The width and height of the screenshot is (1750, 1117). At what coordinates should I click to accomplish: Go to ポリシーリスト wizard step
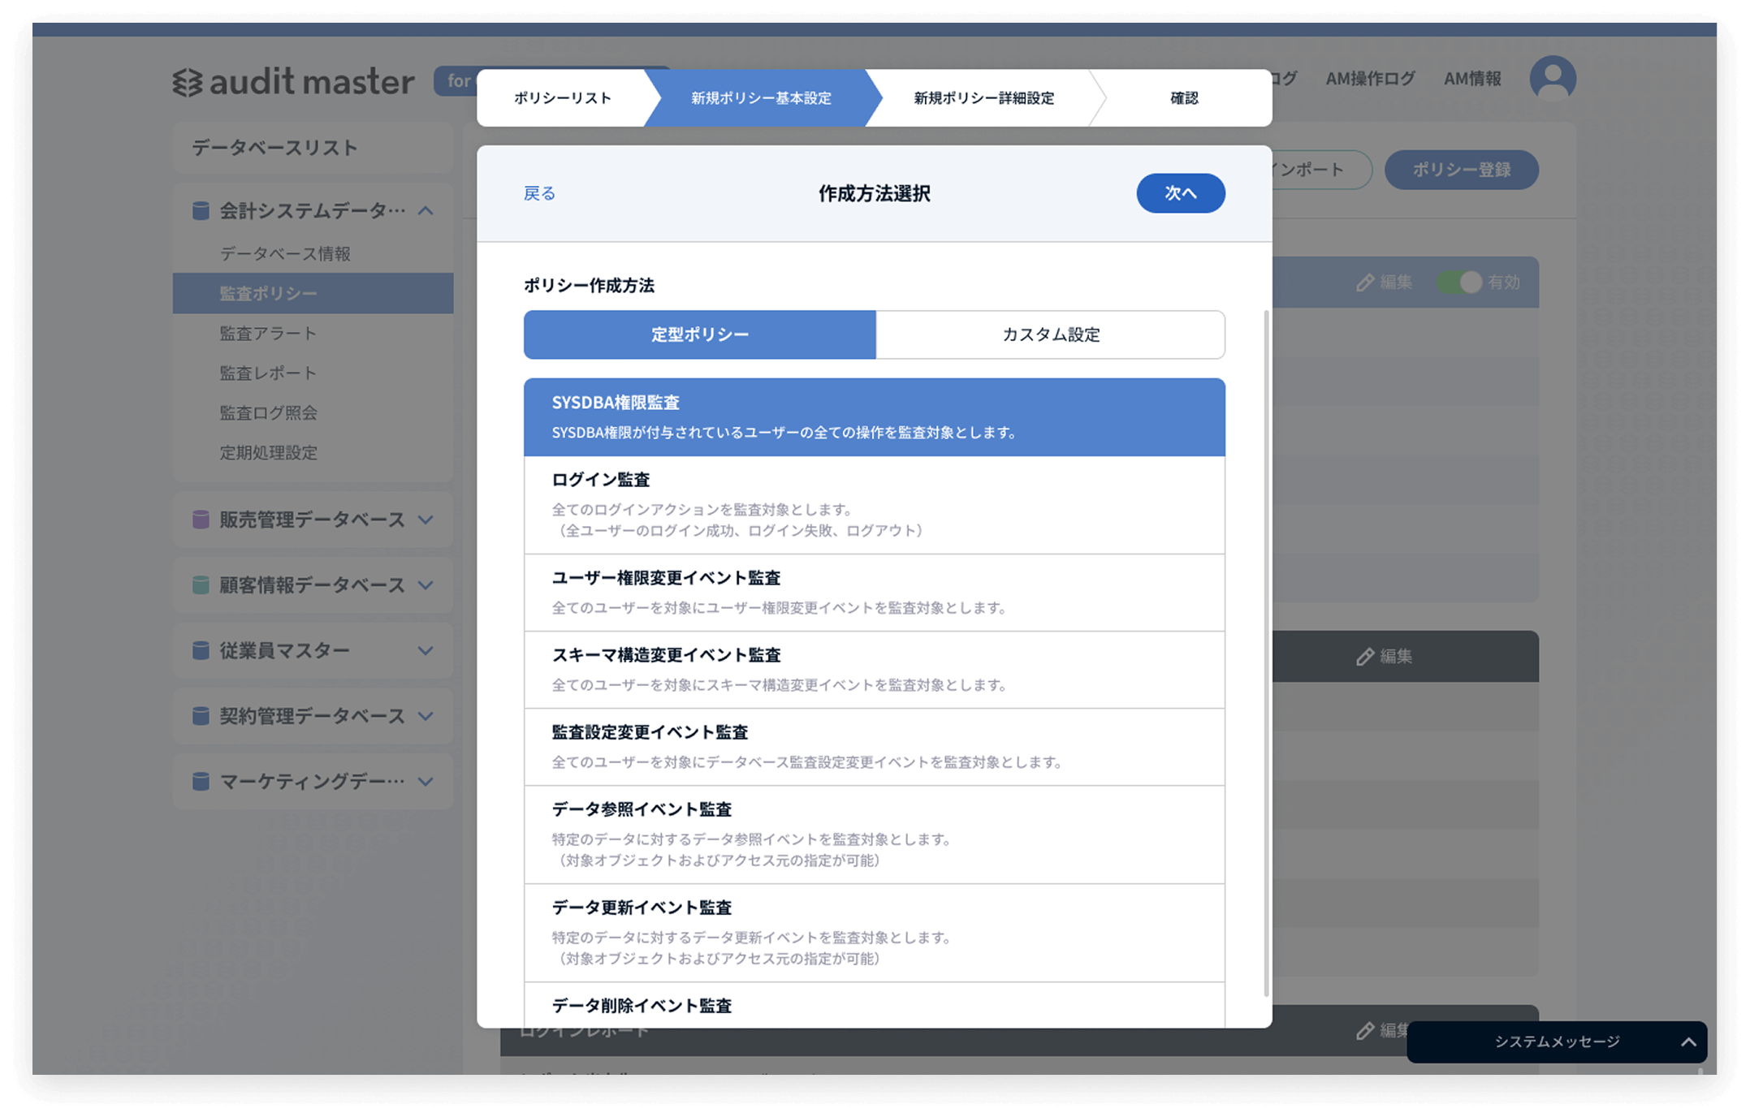[x=562, y=98]
